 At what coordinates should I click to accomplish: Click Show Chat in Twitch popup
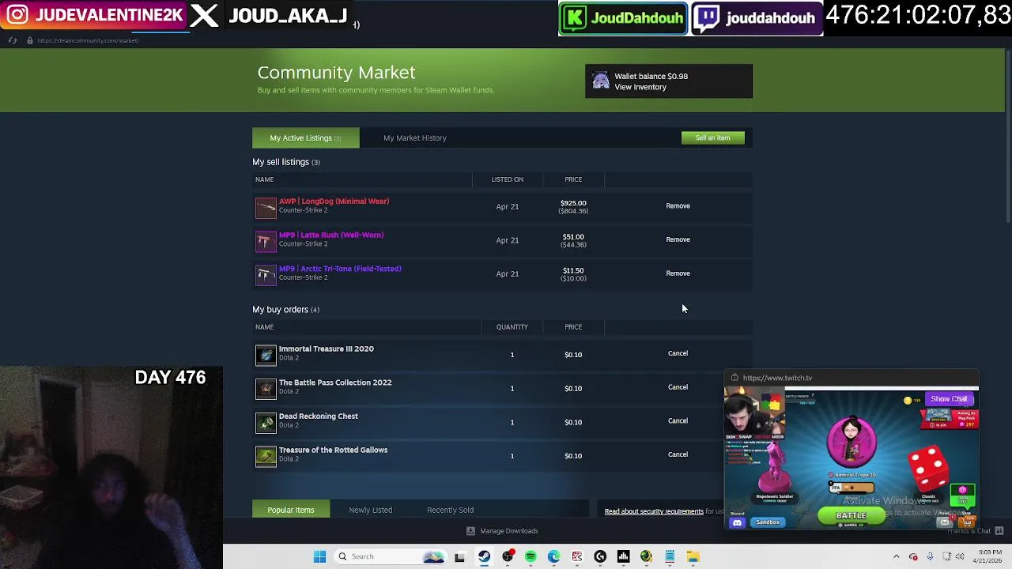click(x=948, y=399)
